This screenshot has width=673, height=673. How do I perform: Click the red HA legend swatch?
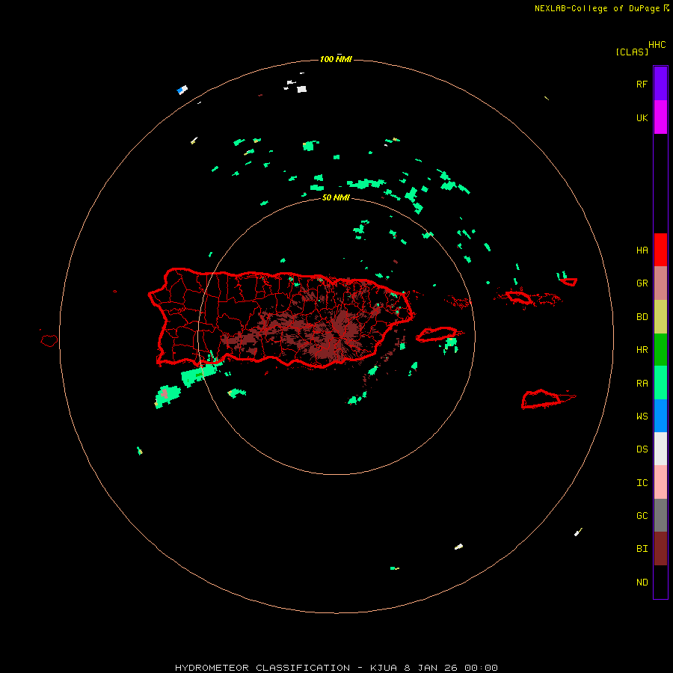pyautogui.click(x=660, y=250)
